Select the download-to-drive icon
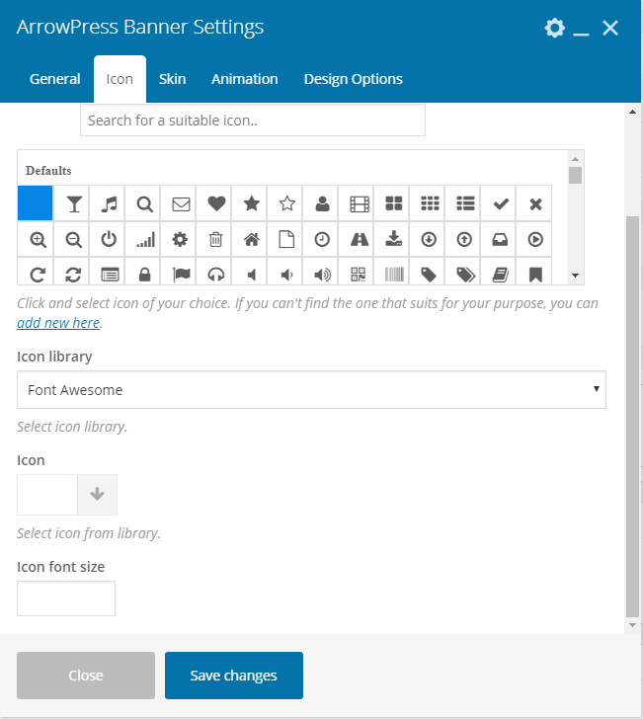The height and width of the screenshot is (719, 643). [393, 239]
